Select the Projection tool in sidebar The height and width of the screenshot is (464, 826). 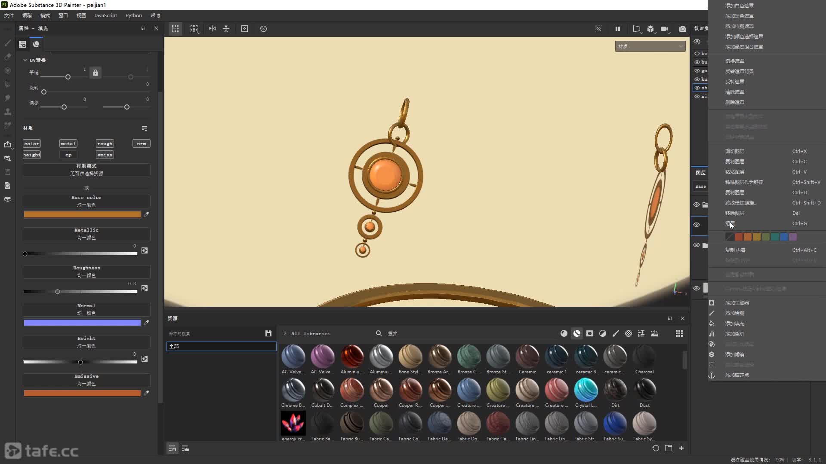7,70
